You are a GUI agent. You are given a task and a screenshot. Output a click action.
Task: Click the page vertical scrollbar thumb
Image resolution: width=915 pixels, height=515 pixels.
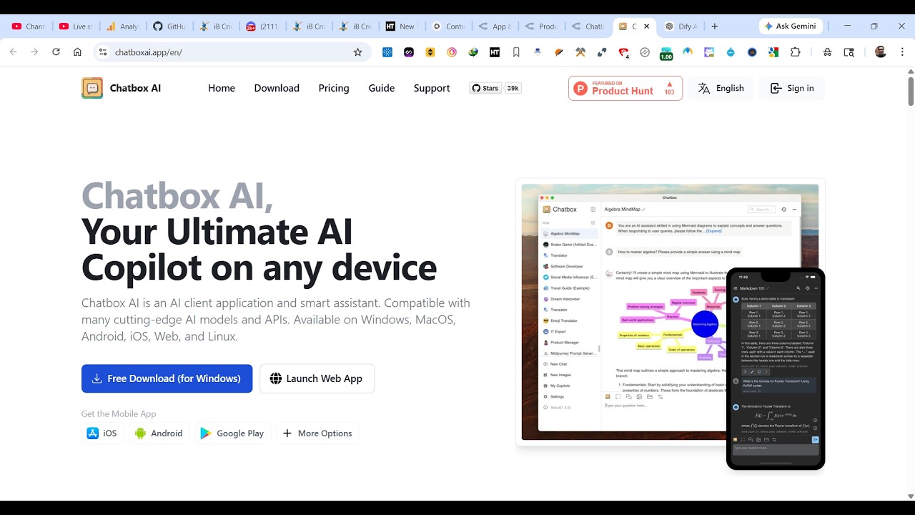910,90
